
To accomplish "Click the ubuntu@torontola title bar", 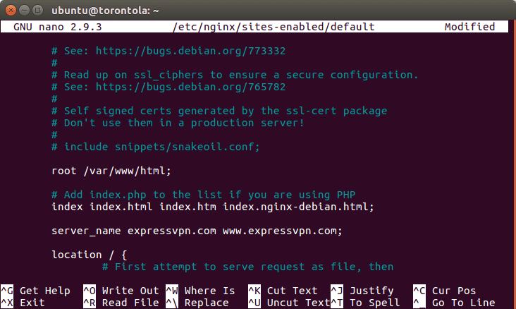I will click(x=258, y=9).
